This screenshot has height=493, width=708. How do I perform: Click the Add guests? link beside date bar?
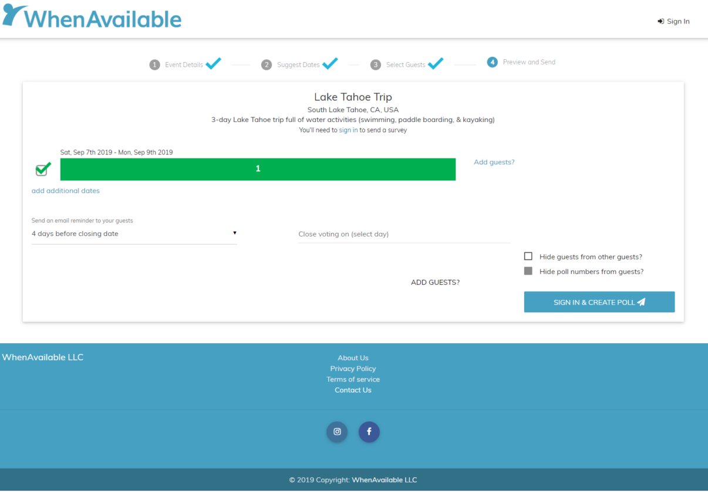click(x=494, y=162)
